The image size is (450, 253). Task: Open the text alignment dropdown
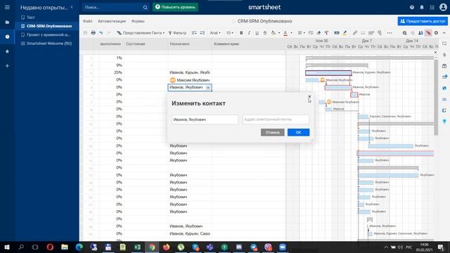click(x=301, y=33)
